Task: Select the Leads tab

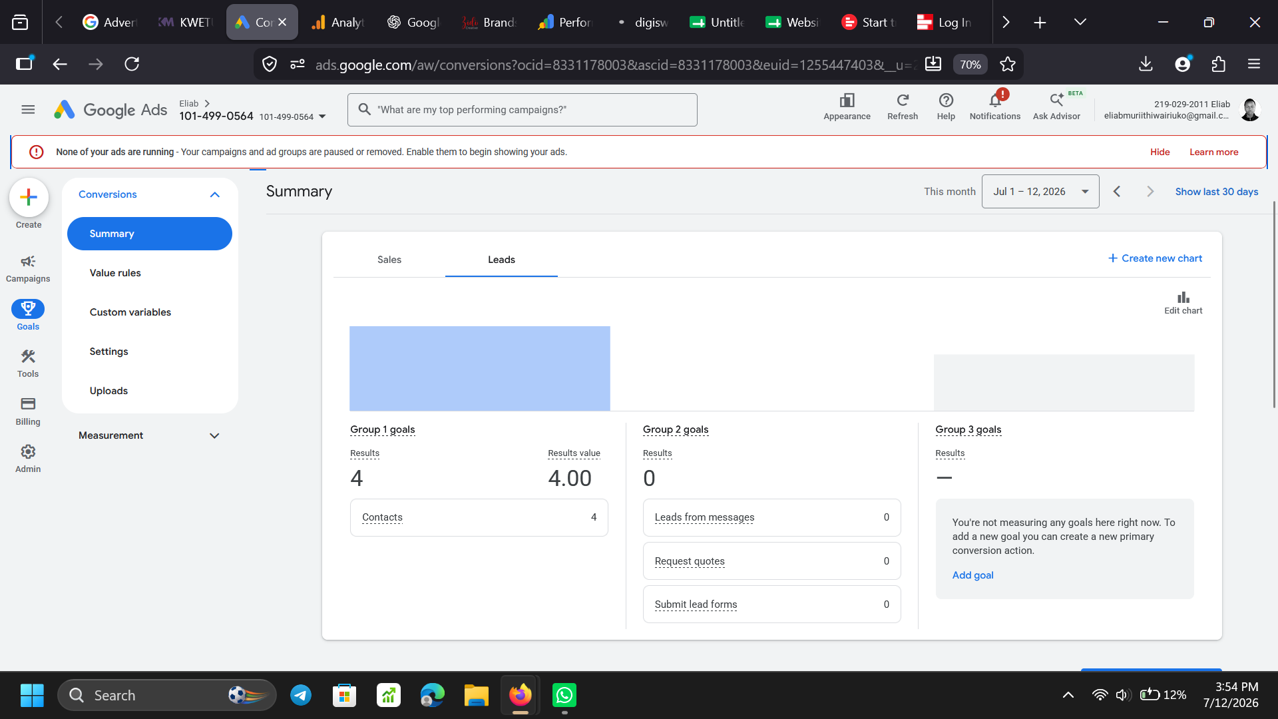Action: (501, 260)
